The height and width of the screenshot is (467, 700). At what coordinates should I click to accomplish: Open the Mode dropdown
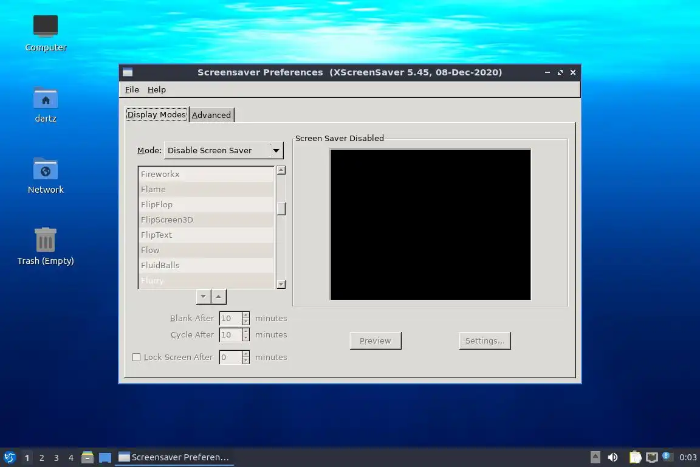(x=224, y=150)
